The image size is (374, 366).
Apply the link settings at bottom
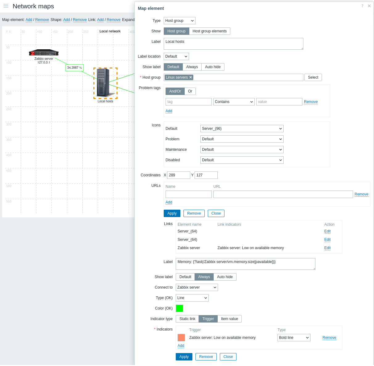point(184,357)
